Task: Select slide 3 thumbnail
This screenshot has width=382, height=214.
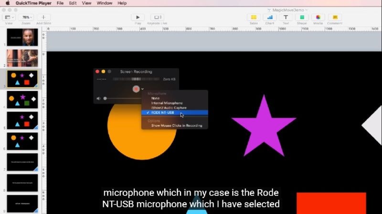Action: coord(22,79)
